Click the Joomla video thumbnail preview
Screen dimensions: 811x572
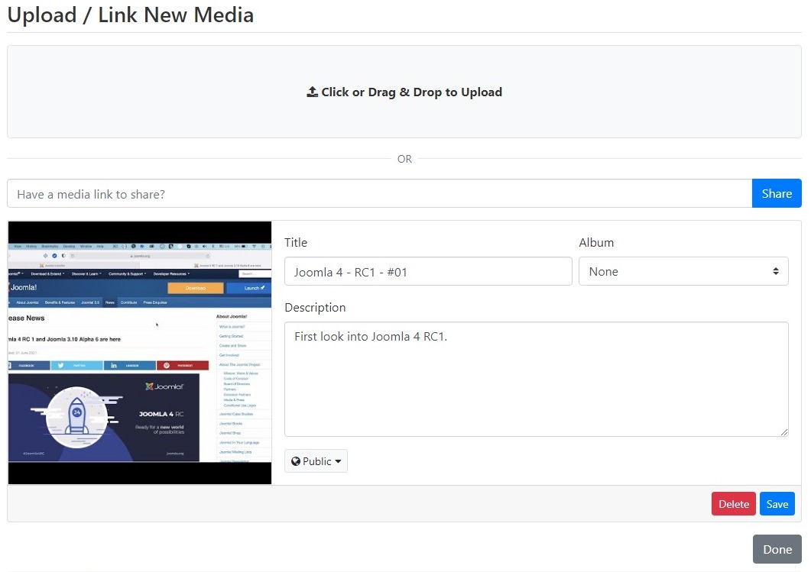pos(140,353)
